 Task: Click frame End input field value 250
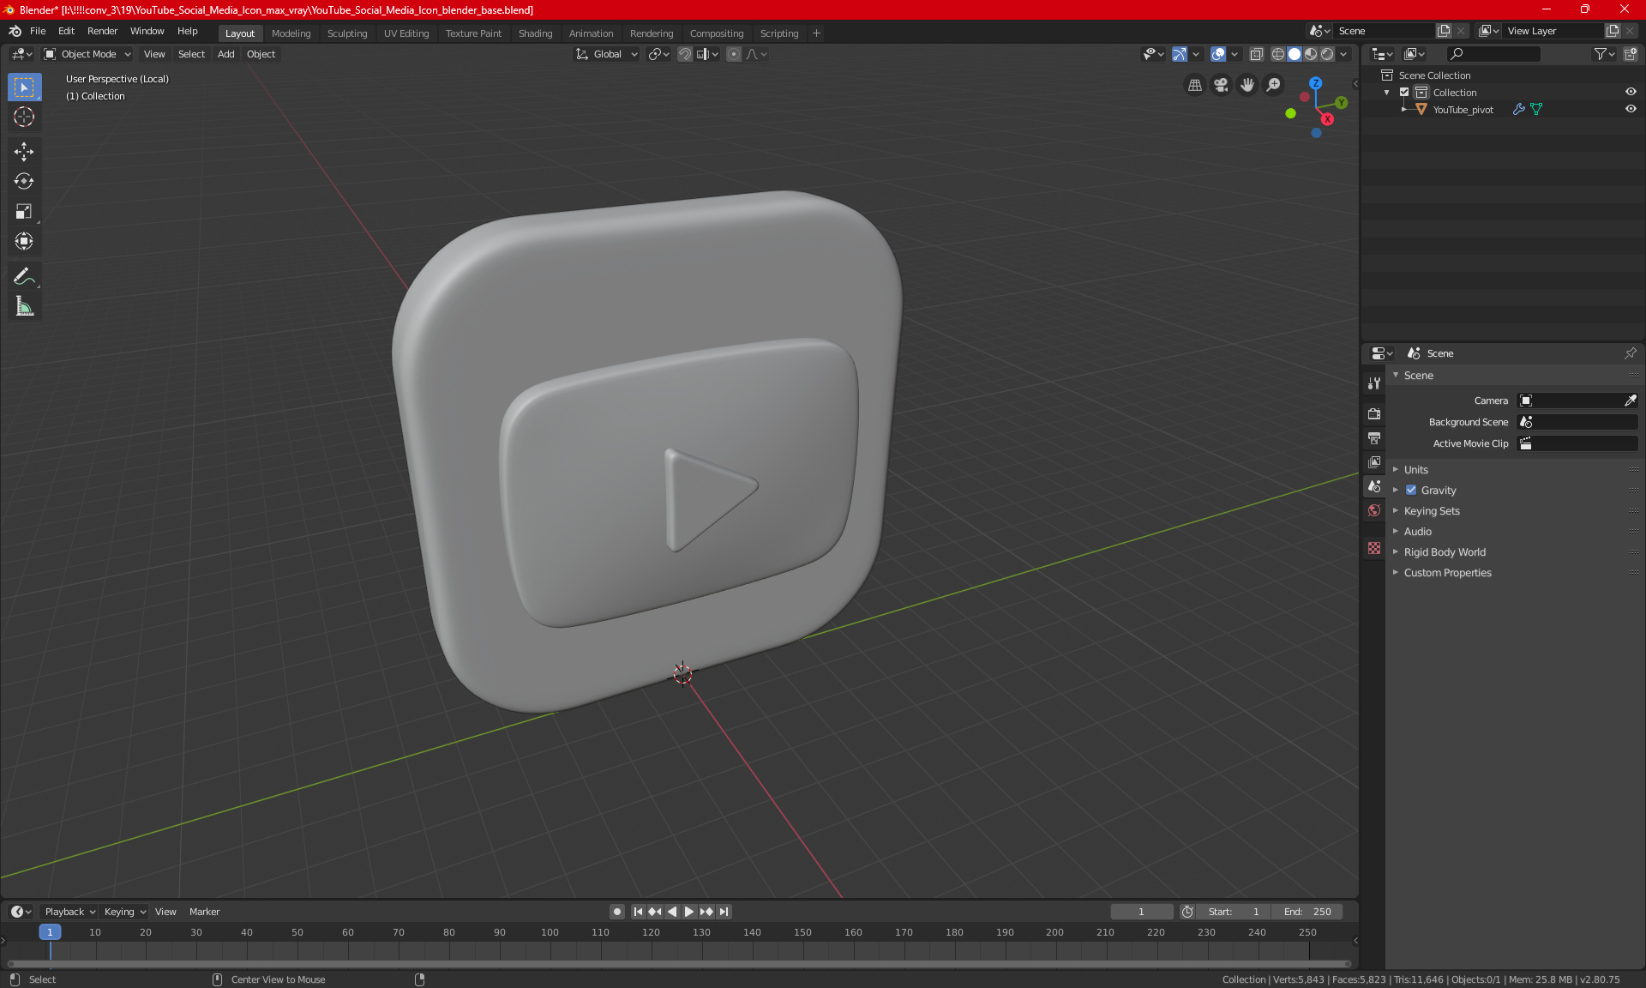tap(1308, 910)
